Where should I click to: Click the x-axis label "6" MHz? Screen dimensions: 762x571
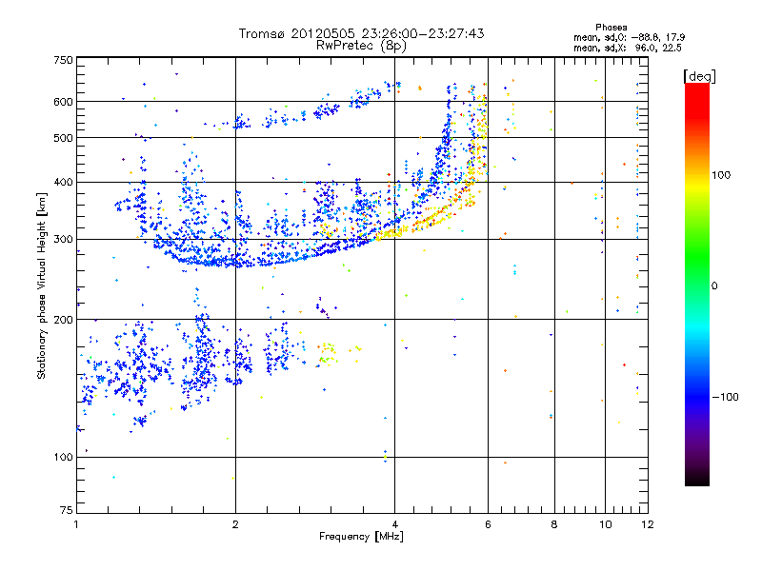click(488, 524)
